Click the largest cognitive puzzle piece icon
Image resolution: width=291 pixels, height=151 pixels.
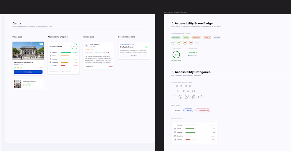click(x=194, y=97)
